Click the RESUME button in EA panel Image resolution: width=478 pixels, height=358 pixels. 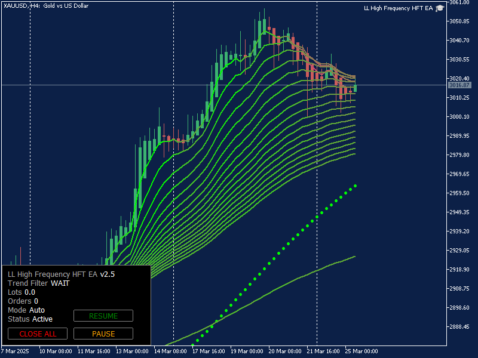point(103,316)
